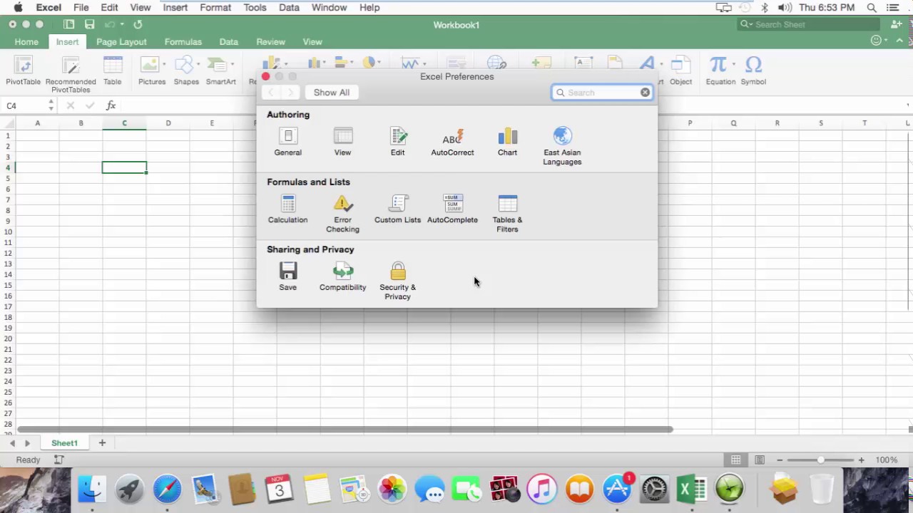The height and width of the screenshot is (513, 913).
Task: Open Shapes dropdown arrow
Action: coord(198,64)
